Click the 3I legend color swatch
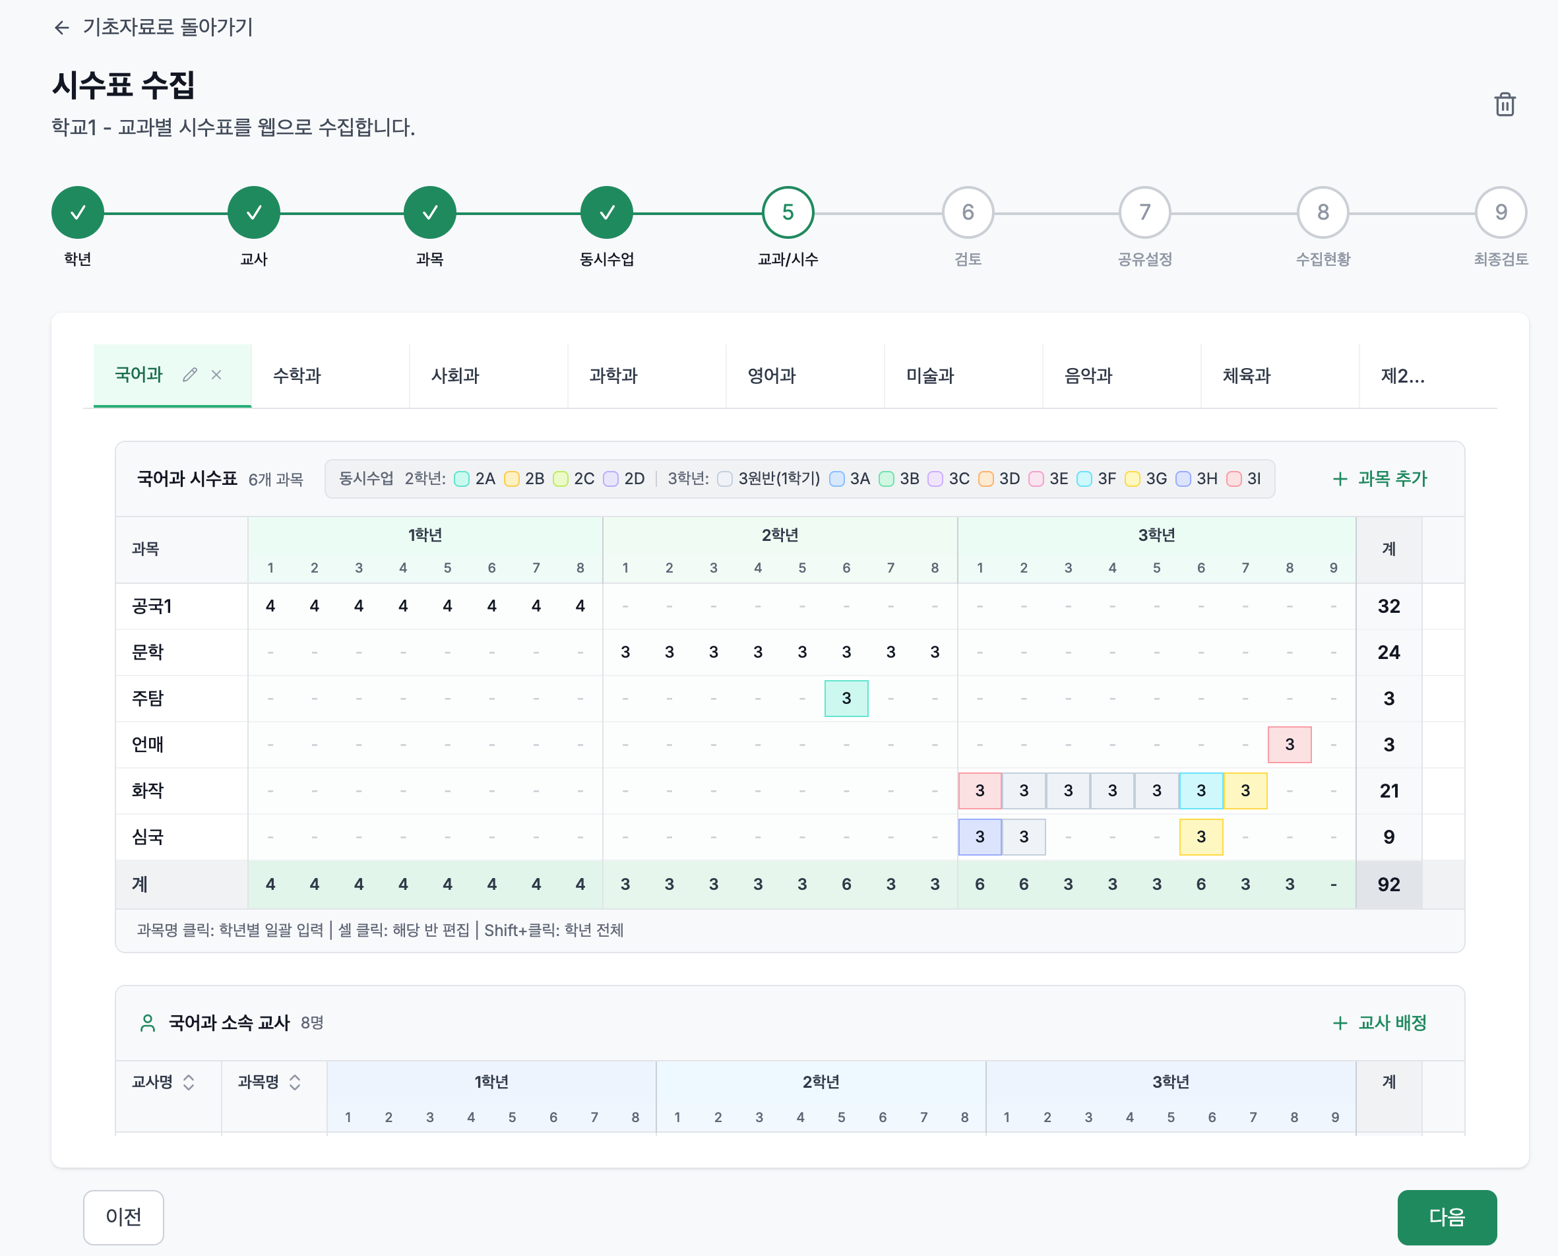This screenshot has height=1256, width=1558. (1234, 479)
